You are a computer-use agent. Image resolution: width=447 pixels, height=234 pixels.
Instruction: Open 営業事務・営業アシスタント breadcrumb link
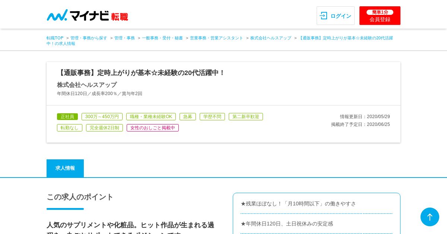216,38
